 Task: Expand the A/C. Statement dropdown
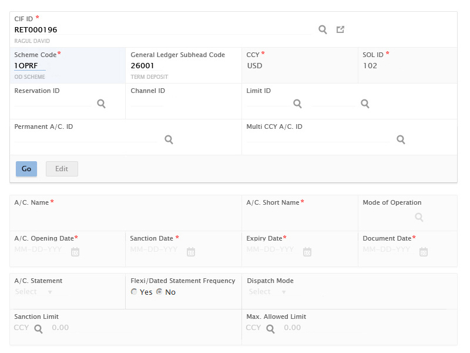[x=34, y=292]
